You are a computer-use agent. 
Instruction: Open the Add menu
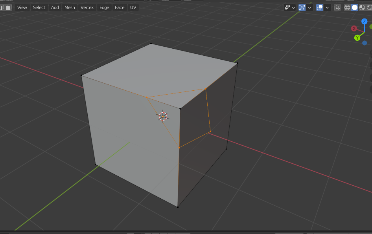(x=55, y=7)
